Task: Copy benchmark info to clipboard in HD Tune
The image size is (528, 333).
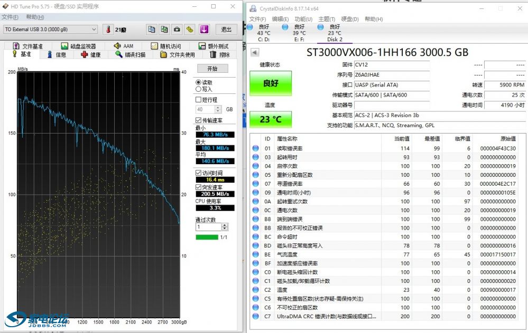Action: [152, 29]
